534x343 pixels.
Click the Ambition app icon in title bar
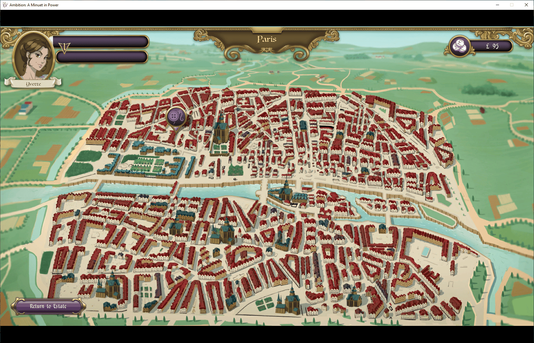pyautogui.click(x=5, y=5)
